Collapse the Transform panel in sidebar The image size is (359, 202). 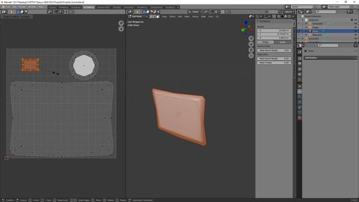point(258,21)
